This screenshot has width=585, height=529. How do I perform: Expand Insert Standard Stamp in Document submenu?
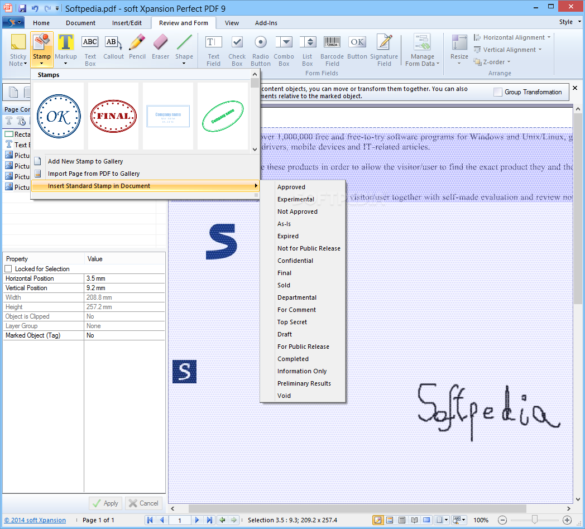pos(145,186)
